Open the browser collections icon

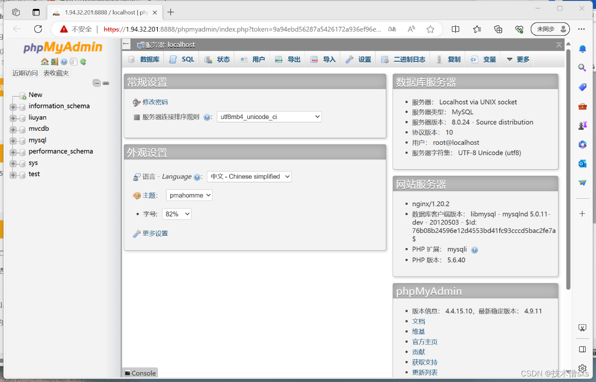click(x=498, y=29)
